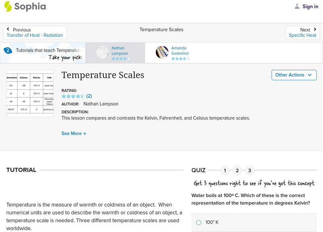Open the Nathan Lampson tutorial tab
The width and height of the screenshot is (323, 232).
120,51
